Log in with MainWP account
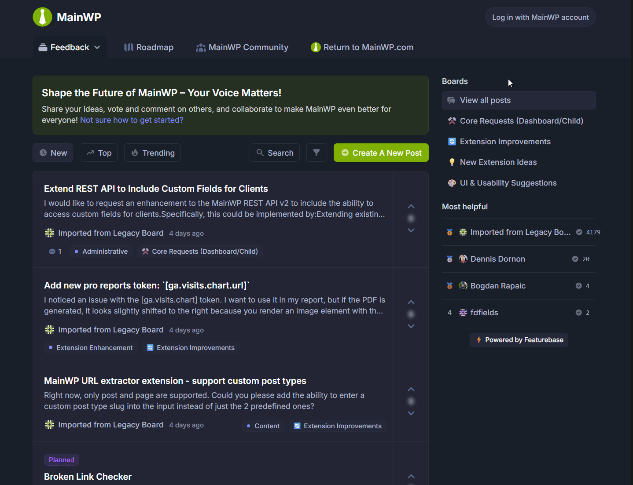The height and width of the screenshot is (485, 633). click(540, 17)
